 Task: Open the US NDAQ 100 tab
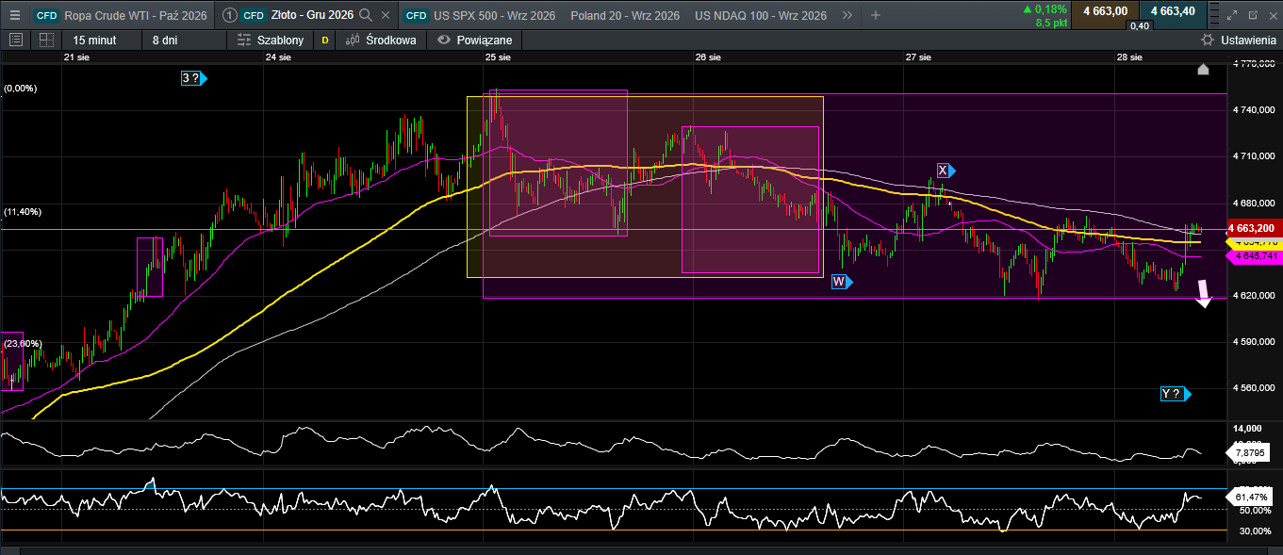(x=760, y=15)
